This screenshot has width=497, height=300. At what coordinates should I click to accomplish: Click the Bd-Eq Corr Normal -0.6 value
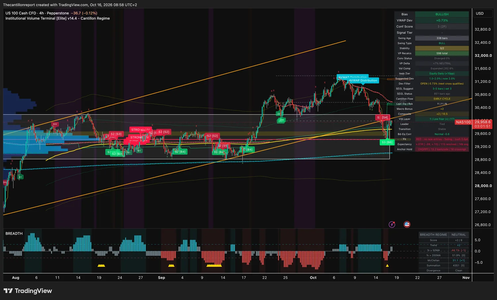(x=442, y=134)
